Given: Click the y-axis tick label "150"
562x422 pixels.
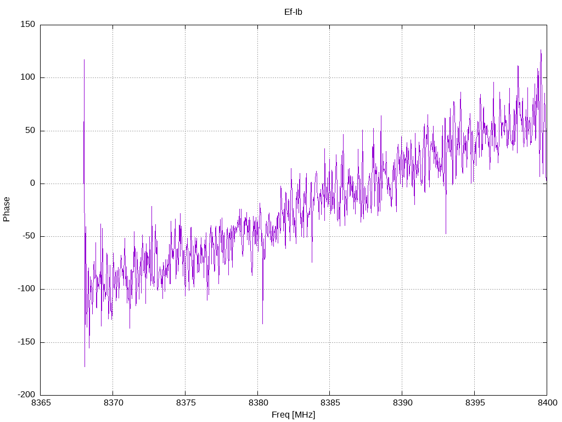Looking at the screenshot, I should (28, 24).
